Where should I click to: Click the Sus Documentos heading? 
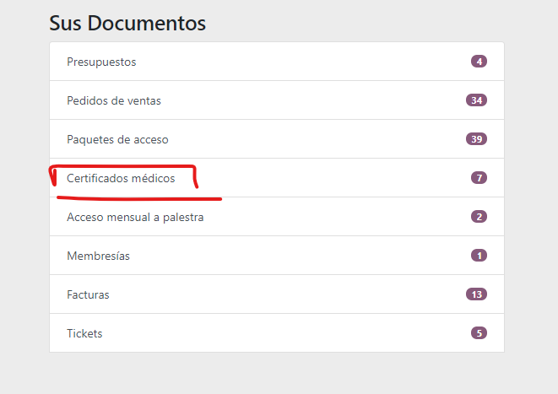(x=127, y=23)
